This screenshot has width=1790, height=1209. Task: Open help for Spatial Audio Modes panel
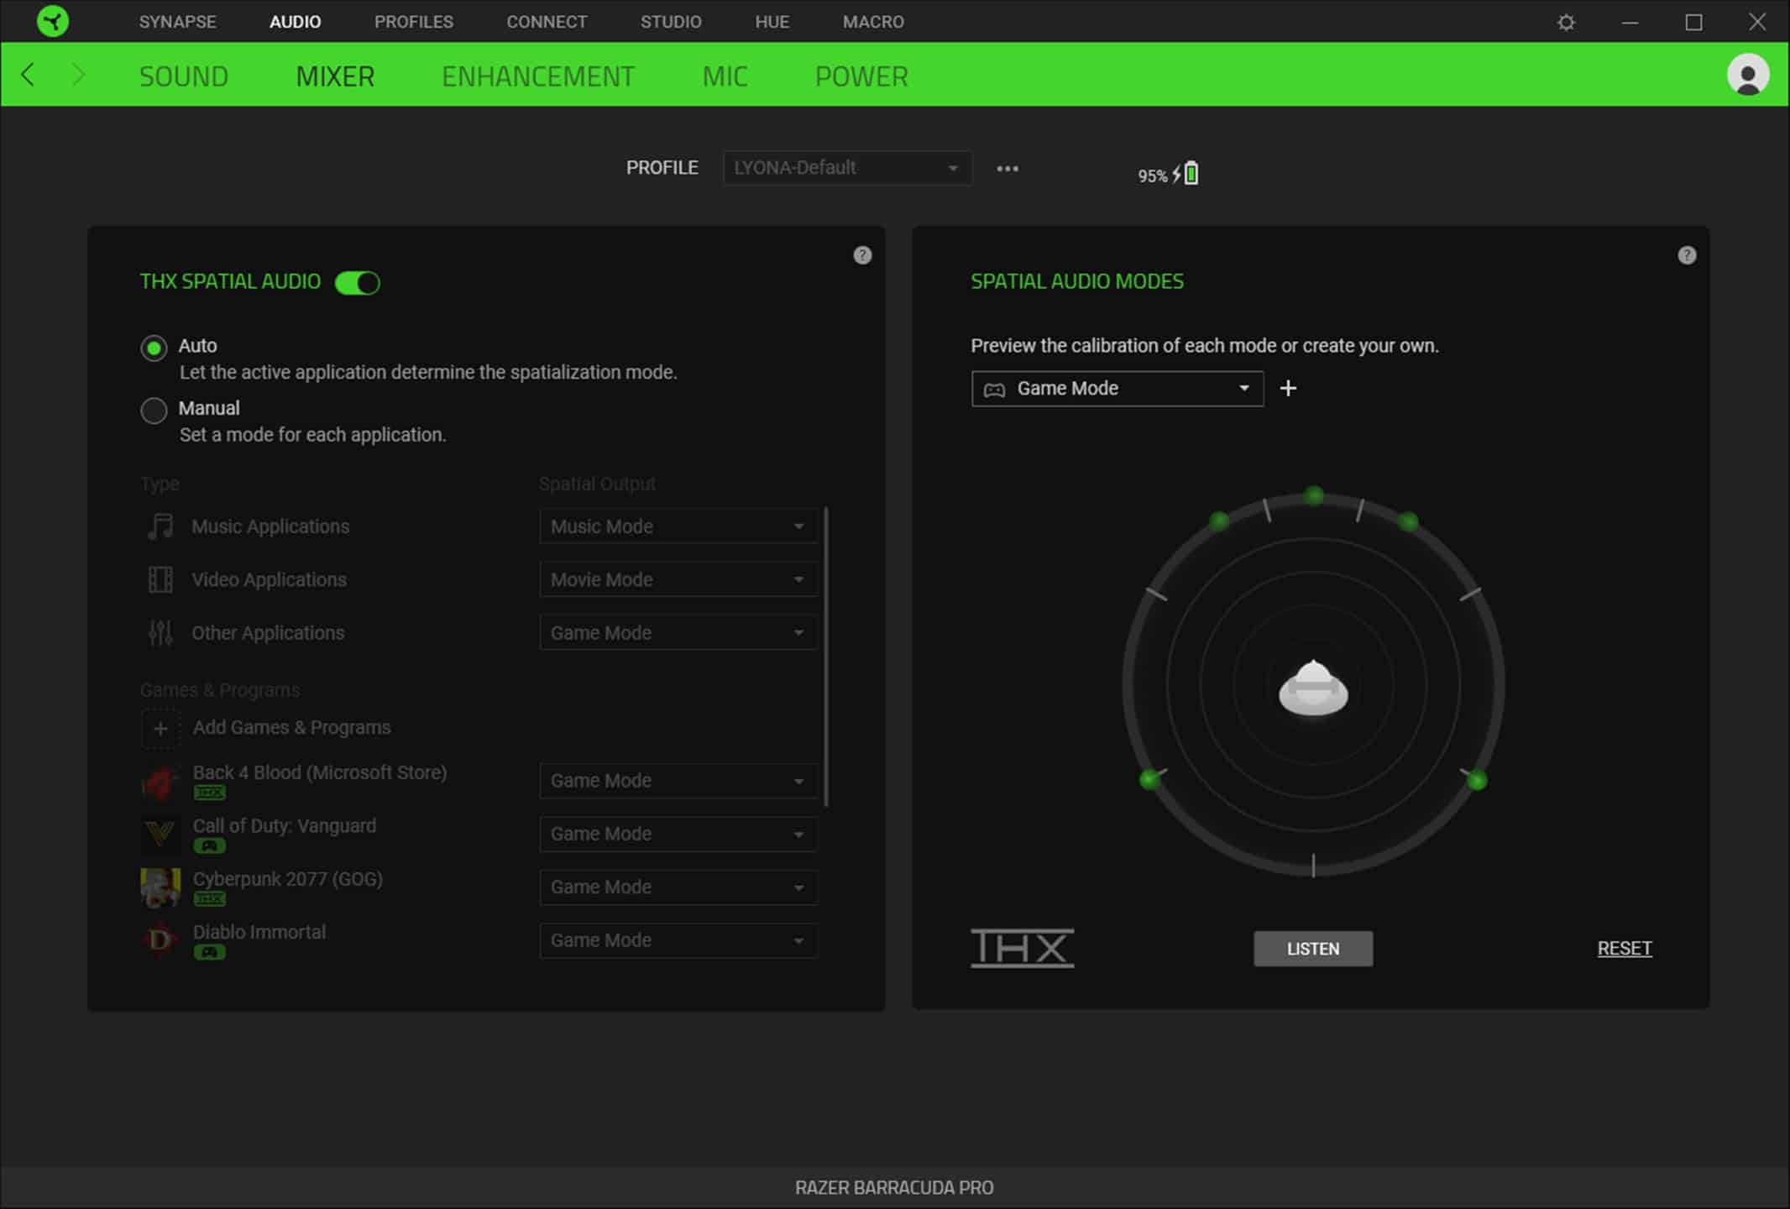click(x=1687, y=255)
